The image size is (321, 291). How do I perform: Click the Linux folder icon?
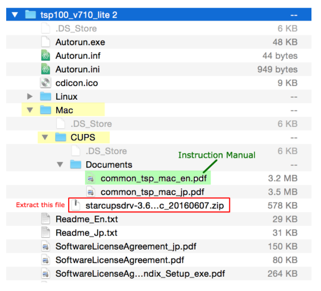45,96
